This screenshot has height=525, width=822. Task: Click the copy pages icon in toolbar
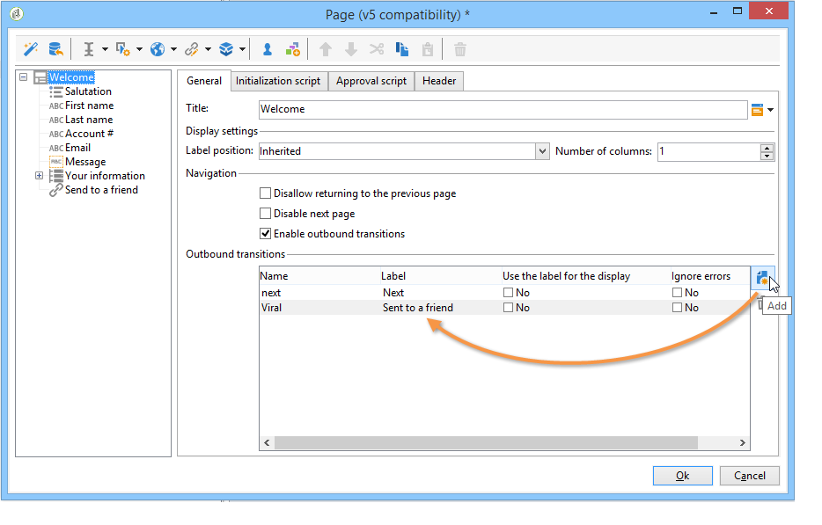tap(402, 49)
